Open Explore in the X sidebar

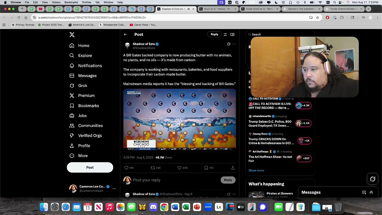[81, 56]
